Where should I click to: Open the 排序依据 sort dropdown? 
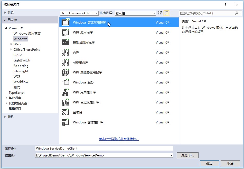click(x=135, y=13)
